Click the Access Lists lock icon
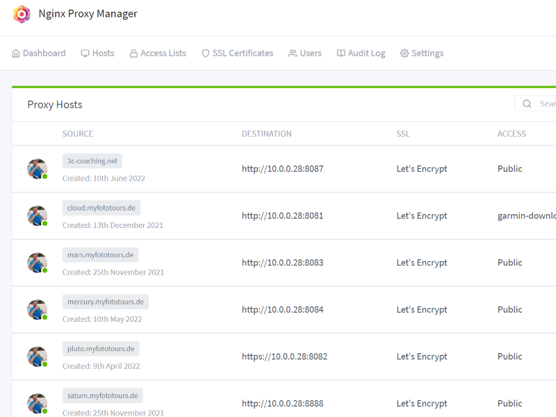Viewport: 556px width, 417px height. click(133, 54)
